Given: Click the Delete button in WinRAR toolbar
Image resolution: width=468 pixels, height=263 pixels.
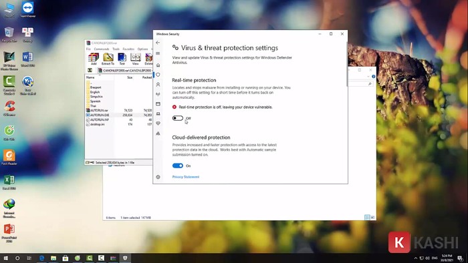Looking at the screenshot, I should click(148, 59).
